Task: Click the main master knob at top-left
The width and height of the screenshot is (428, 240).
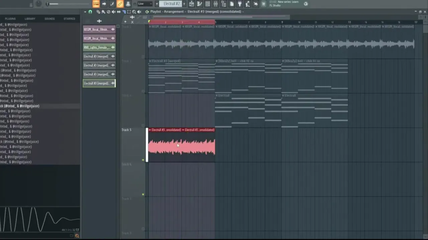Action: pyautogui.click(x=38, y=4)
